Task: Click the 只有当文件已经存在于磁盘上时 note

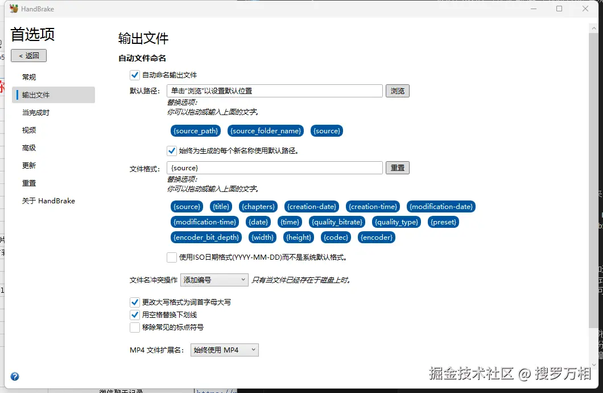Action: pyautogui.click(x=301, y=280)
